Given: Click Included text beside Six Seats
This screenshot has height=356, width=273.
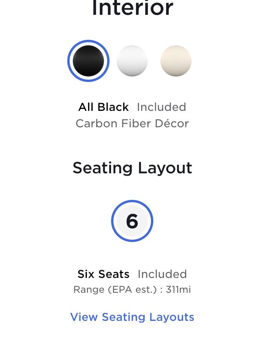Looking at the screenshot, I should pyautogui.click(x=162, y=274).
